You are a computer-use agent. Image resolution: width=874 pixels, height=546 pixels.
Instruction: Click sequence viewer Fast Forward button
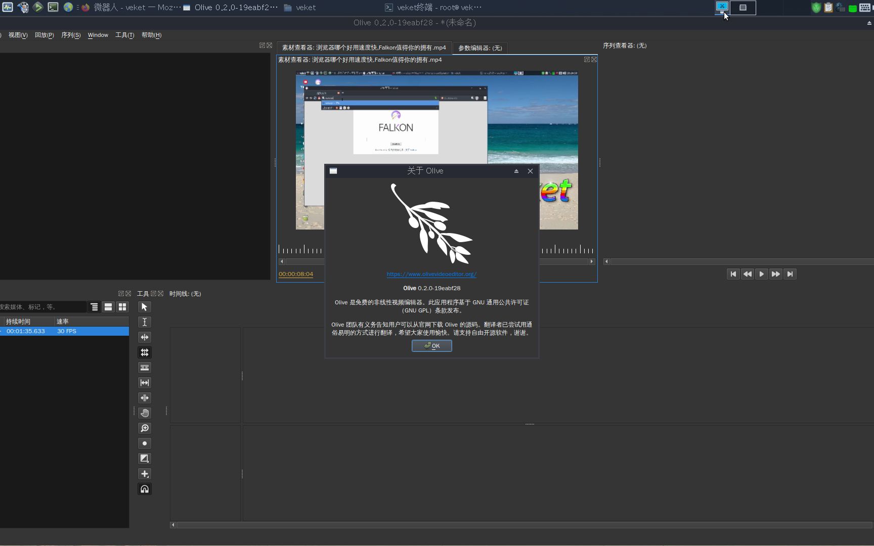pos(776,274)
